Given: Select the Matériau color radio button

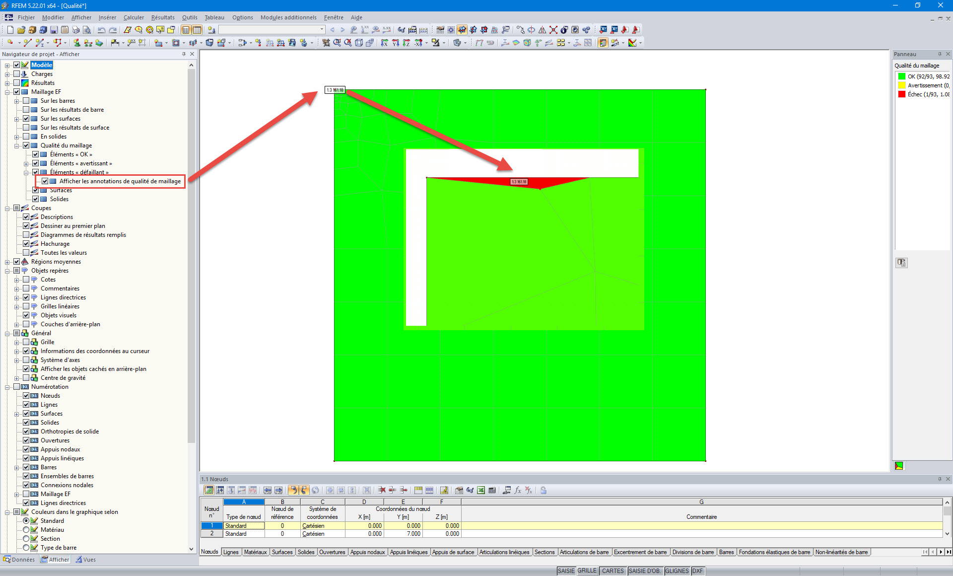Looking at the screenshot, I should [26, 530].
